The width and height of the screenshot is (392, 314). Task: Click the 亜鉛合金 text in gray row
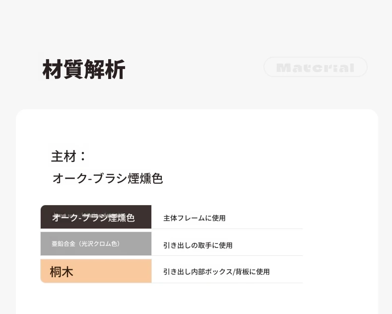pyautogui.click(x=64, y=243)
